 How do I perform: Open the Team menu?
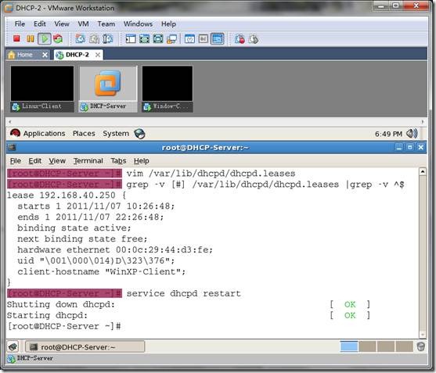click(x=106, y=24)
